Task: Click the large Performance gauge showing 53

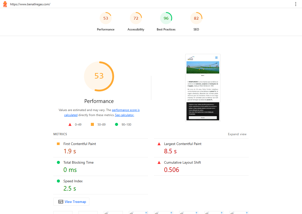Action: (x=99, y=76)
